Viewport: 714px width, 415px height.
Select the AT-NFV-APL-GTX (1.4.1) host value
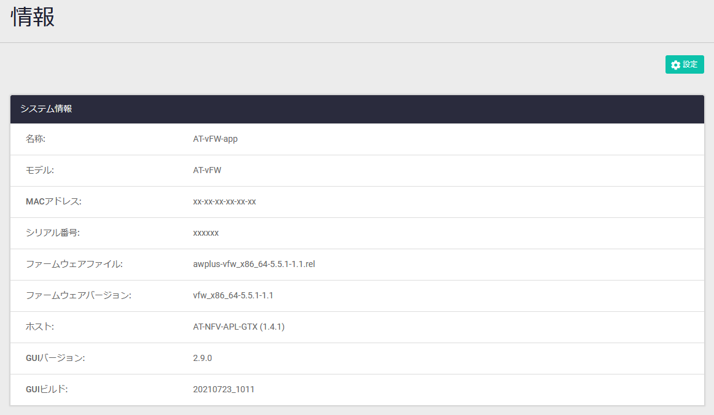239,327
